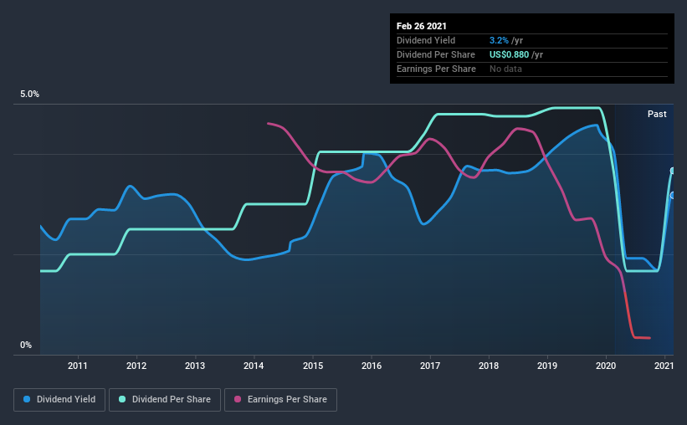Select the 2020 label on the time axis
This screenshot has width=687, height=425.
(x=606, y=366)
